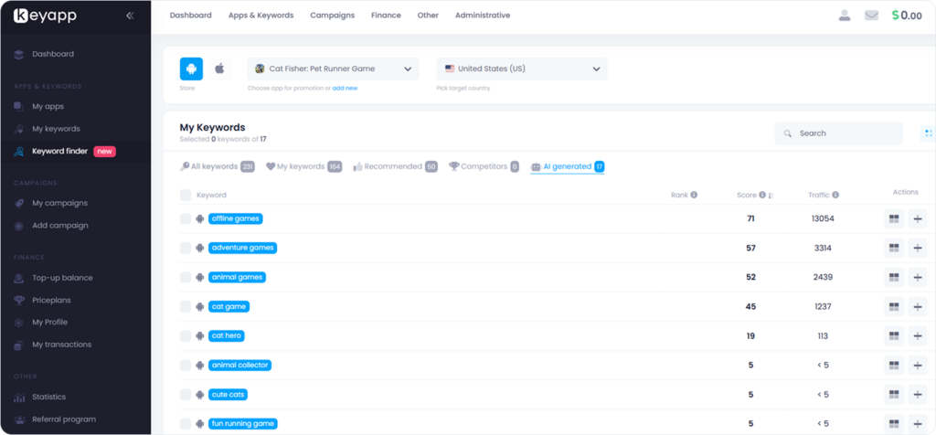
Task: Switch to the Apple store icon
Action: (219, 69)
